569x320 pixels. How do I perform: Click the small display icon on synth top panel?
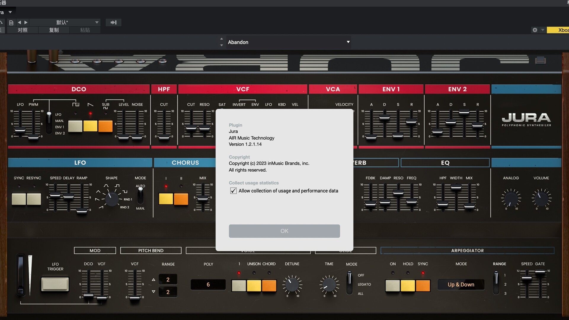pyautogui.click(x=540, y=60)
